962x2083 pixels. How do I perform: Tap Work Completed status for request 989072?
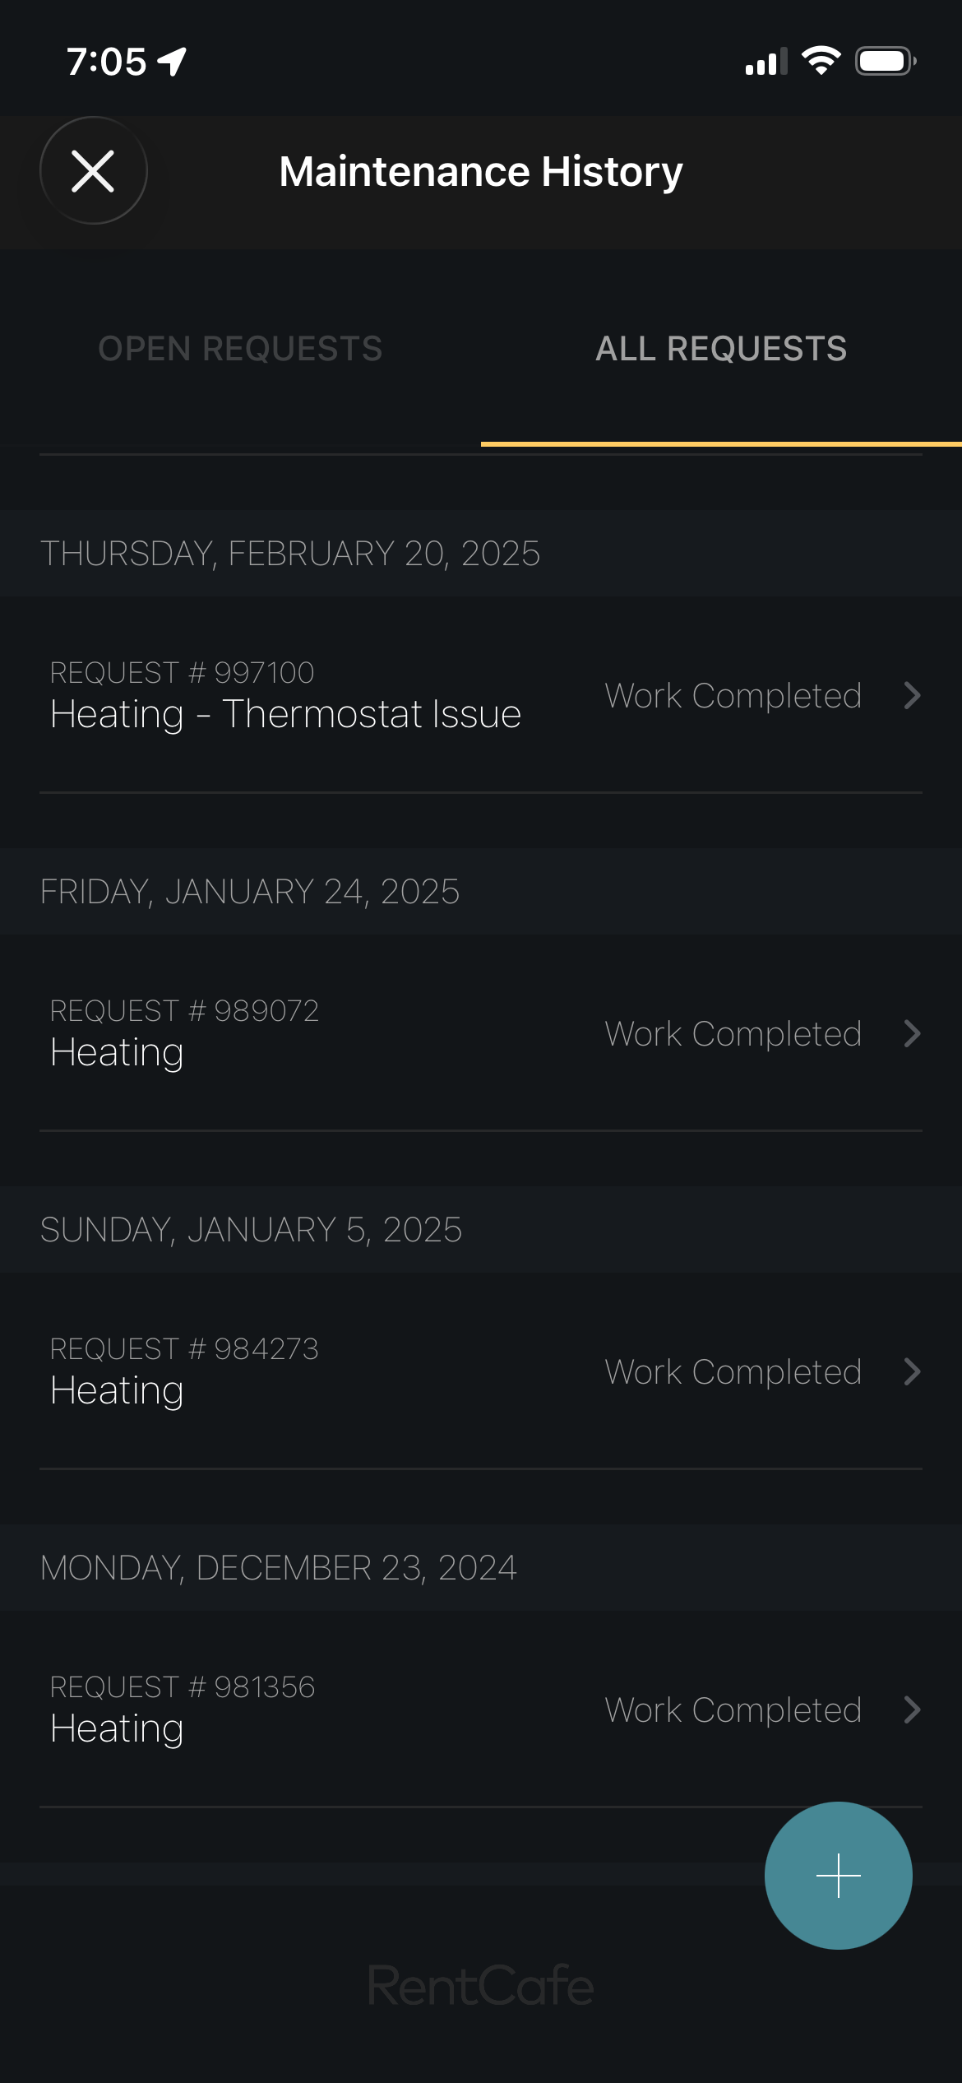[x=733, y=1034]
